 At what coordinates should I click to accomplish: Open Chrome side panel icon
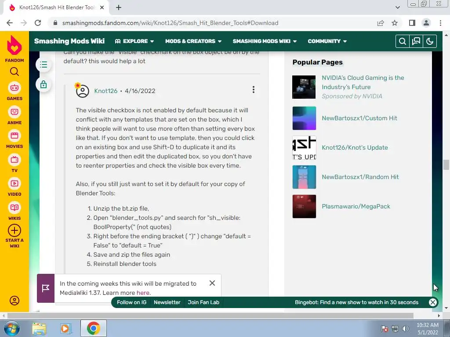tap(412, 23)
